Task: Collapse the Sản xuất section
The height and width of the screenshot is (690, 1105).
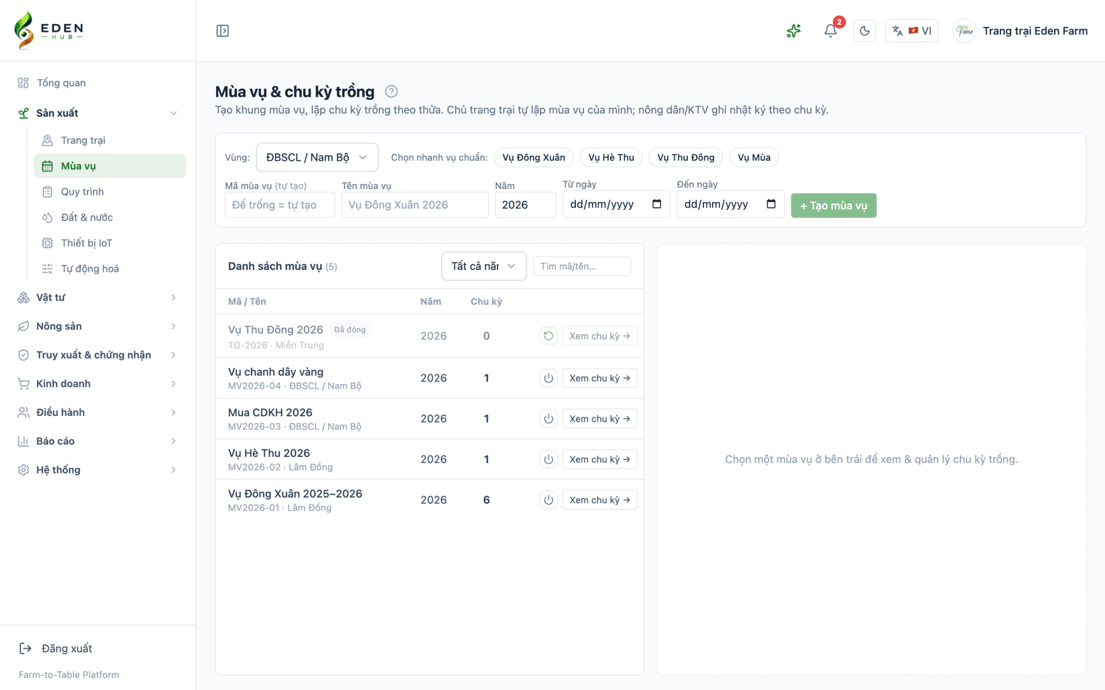Action: tap(98, 113)
